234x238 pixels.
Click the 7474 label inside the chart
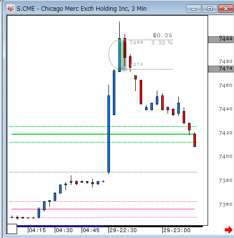click(x=136, y=64)
